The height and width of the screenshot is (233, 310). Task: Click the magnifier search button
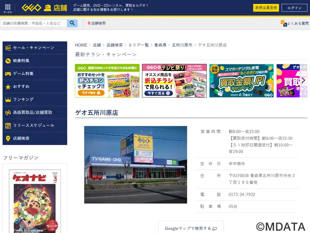(72, 23)
